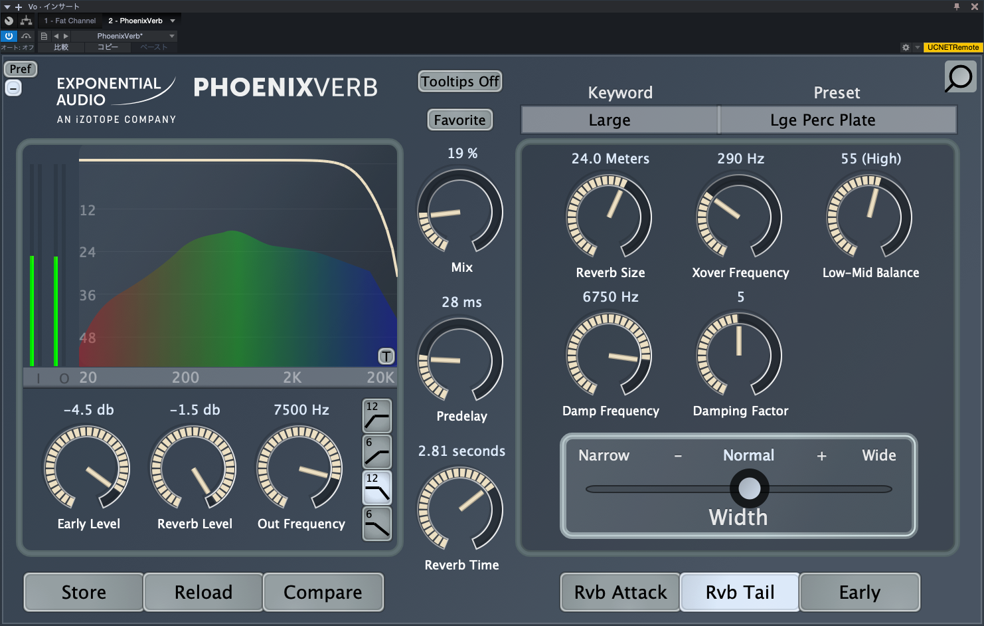Expand the PhoenixVerb* preset dropdown

coord(172,36)
